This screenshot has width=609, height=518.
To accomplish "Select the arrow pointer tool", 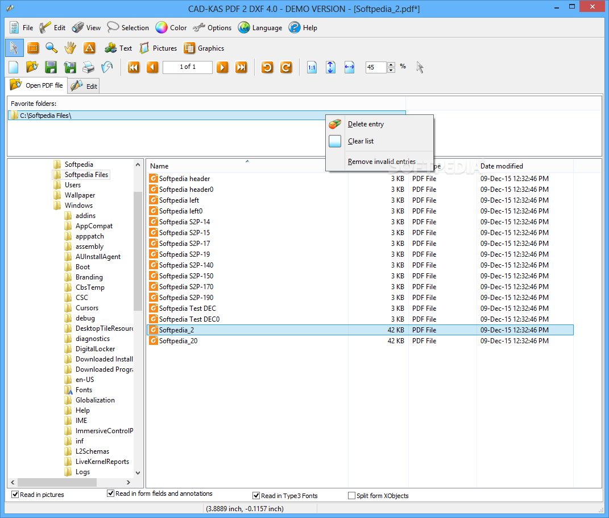I will (14, 48).
